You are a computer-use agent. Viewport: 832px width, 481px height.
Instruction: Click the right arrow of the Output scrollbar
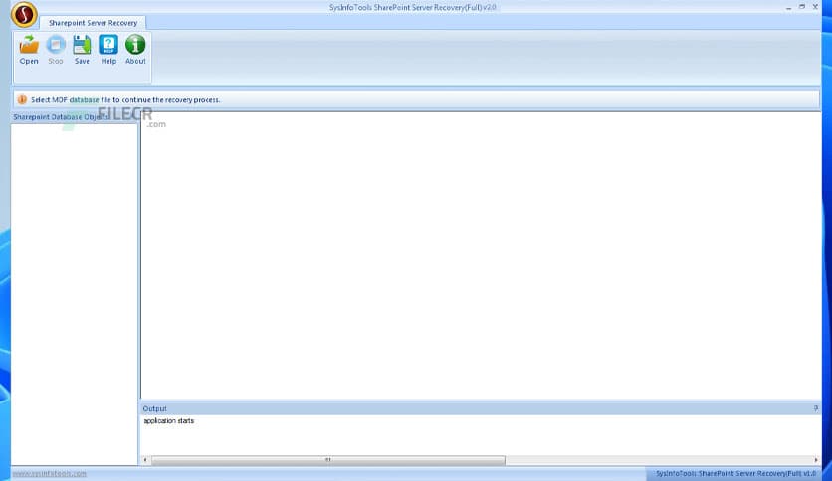[x=816, y=460]
